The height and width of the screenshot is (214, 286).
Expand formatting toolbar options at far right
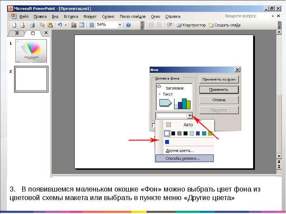[x=280, y=25]
